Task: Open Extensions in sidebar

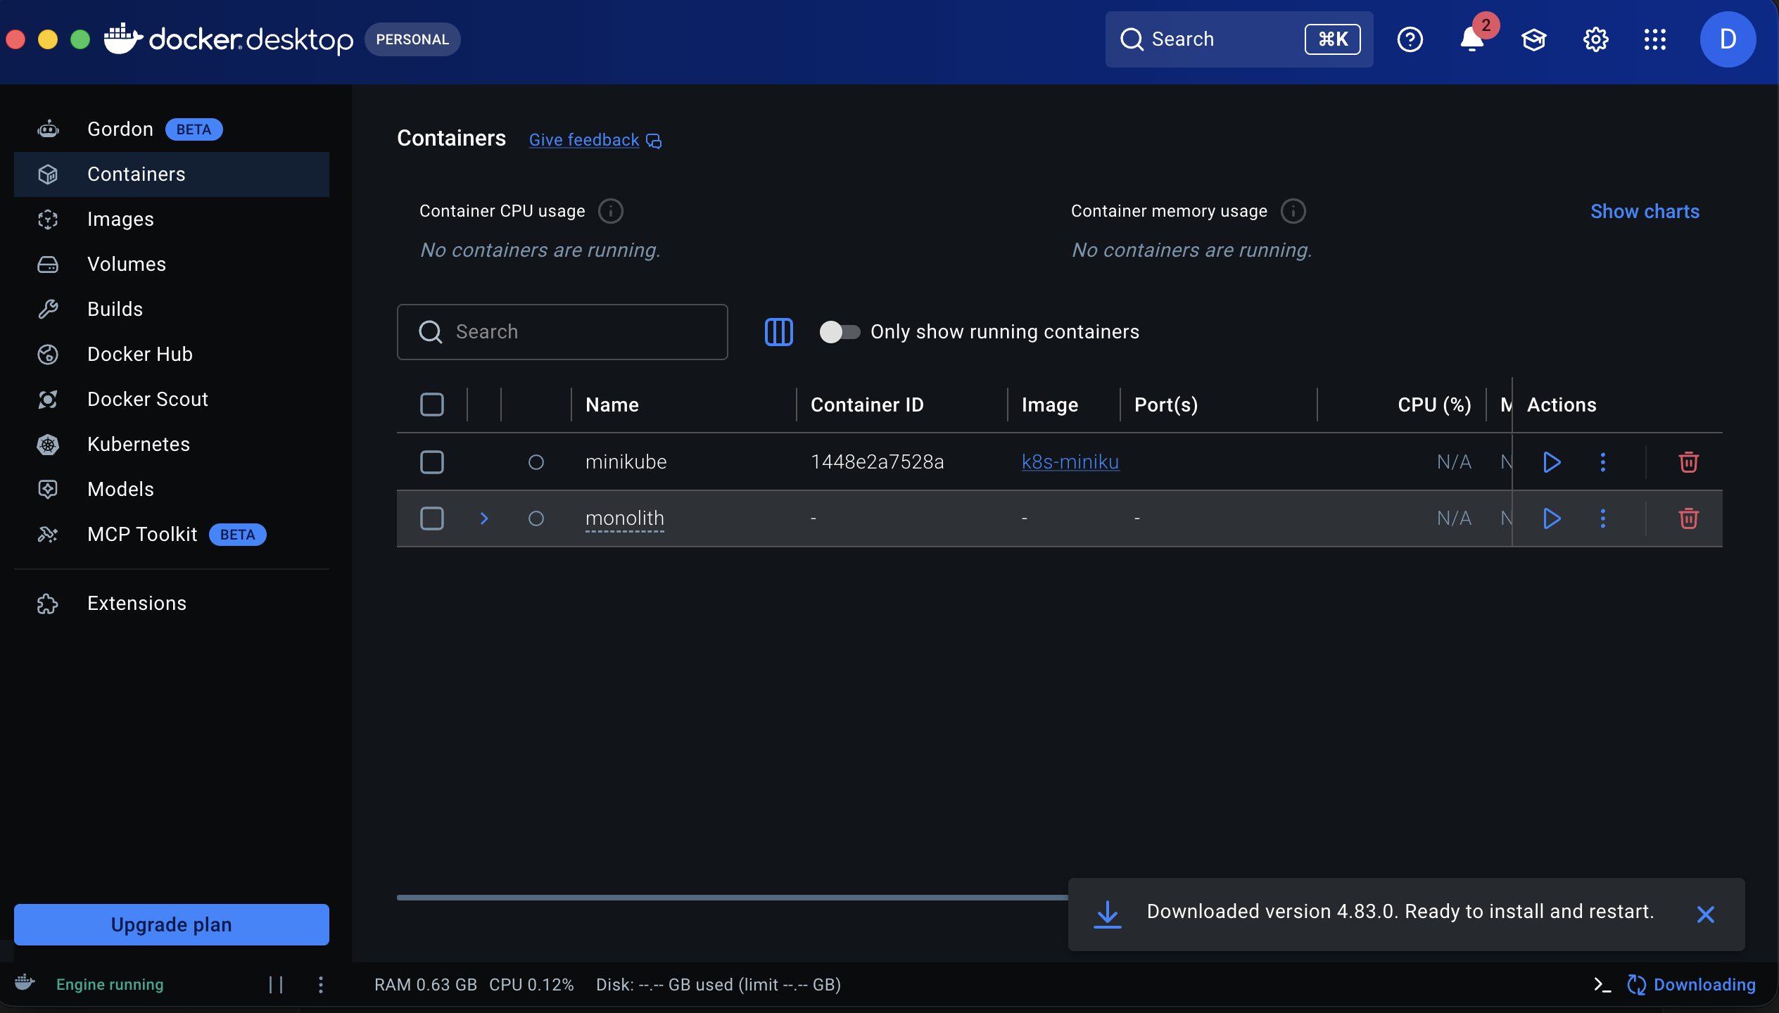Action: [172, 604]
